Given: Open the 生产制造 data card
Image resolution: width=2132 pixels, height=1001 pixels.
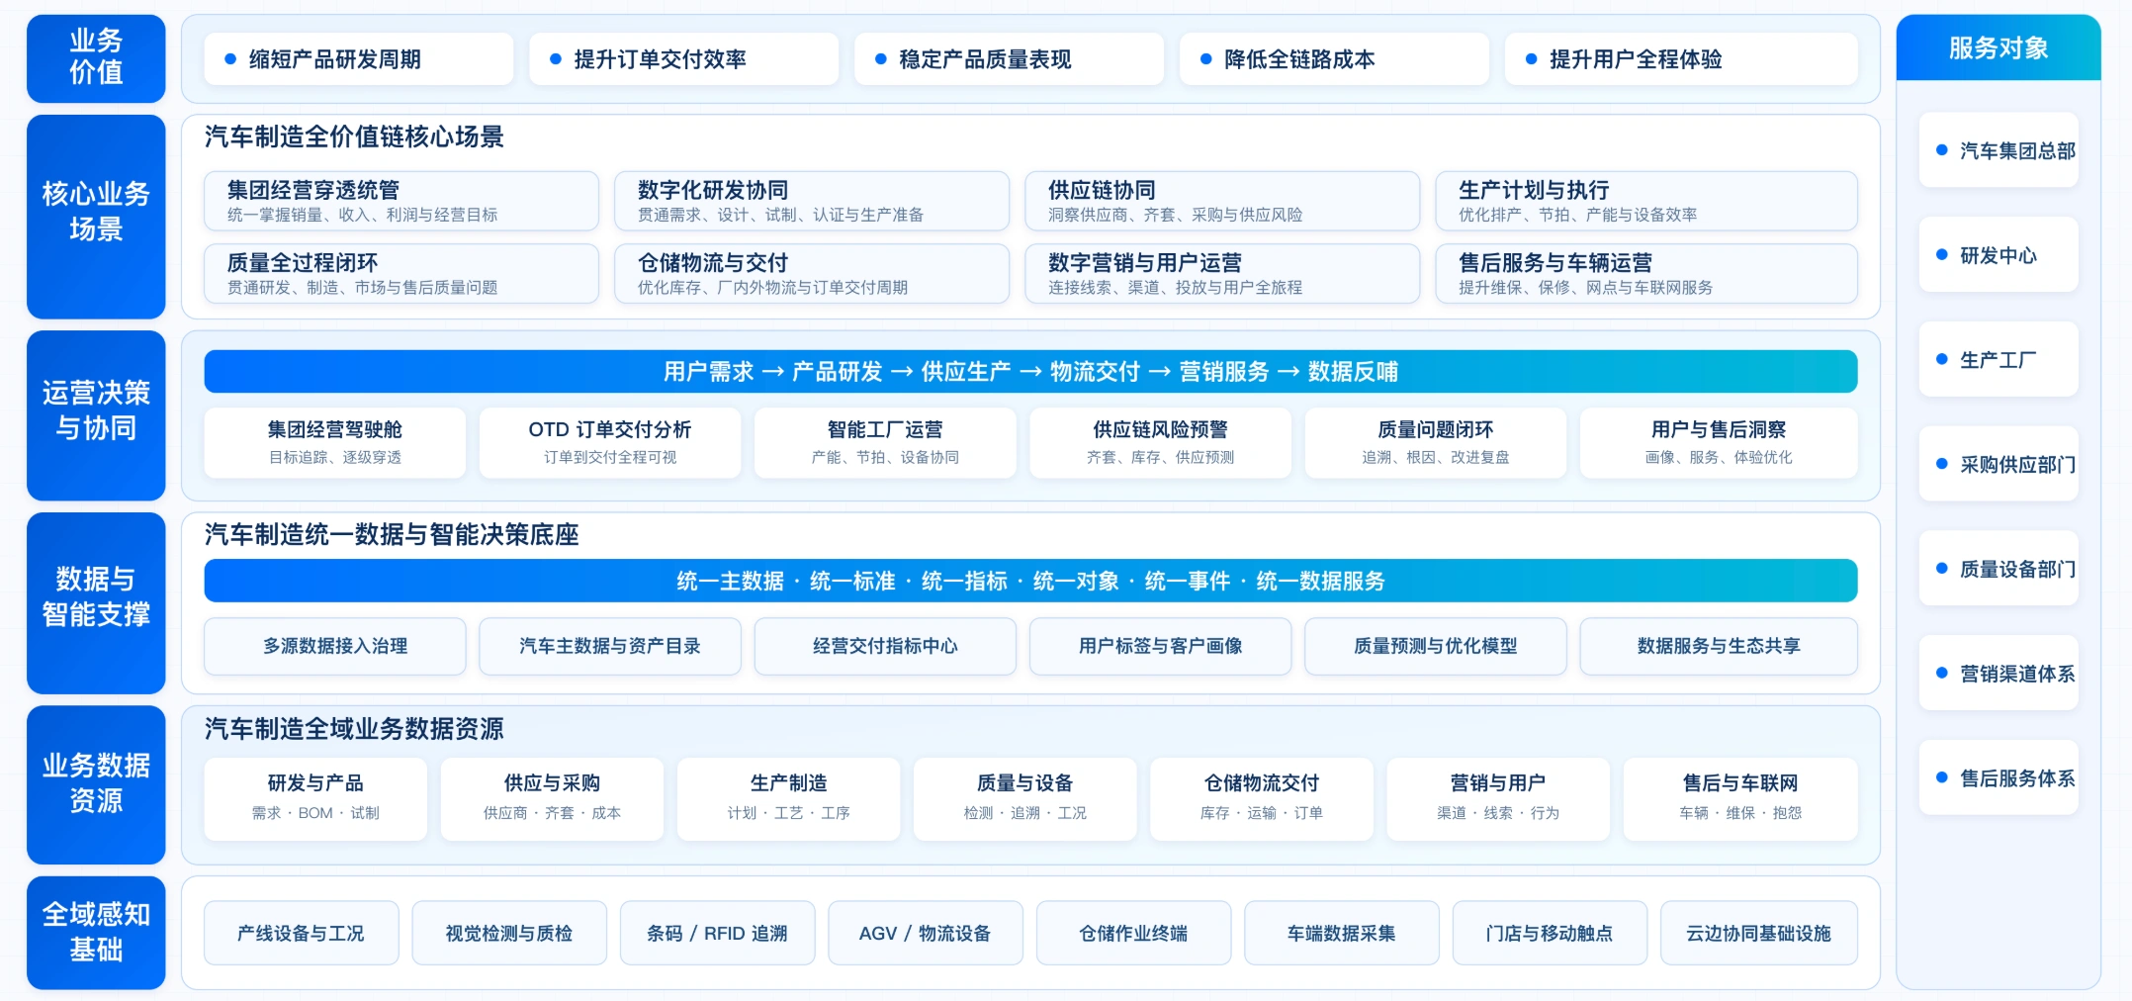Looking at the screenshot, I should click(788, 798).
